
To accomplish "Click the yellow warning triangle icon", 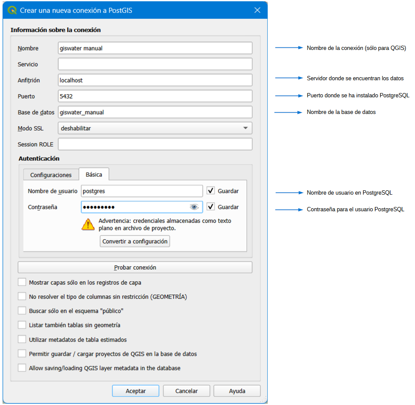I will [x=88, y=224].
